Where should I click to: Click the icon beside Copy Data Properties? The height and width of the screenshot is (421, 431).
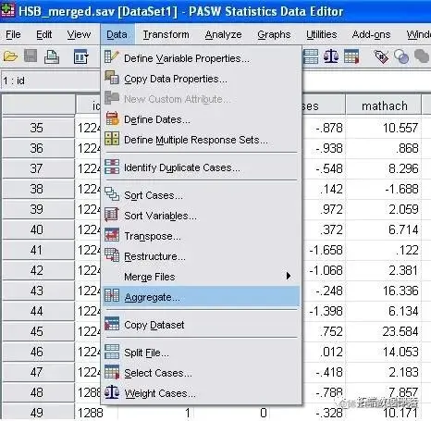tap(112, 78)
